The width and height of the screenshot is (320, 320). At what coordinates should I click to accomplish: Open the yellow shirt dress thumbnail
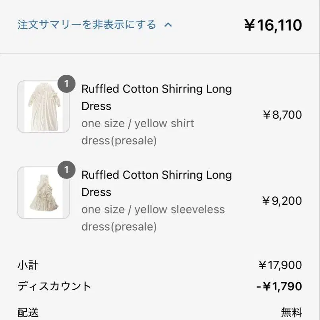pos(43,107)
